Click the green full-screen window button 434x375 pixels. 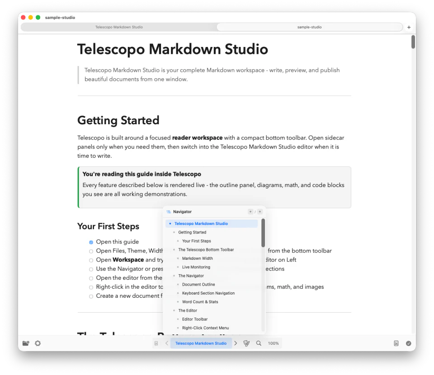(x=38, y=18)
